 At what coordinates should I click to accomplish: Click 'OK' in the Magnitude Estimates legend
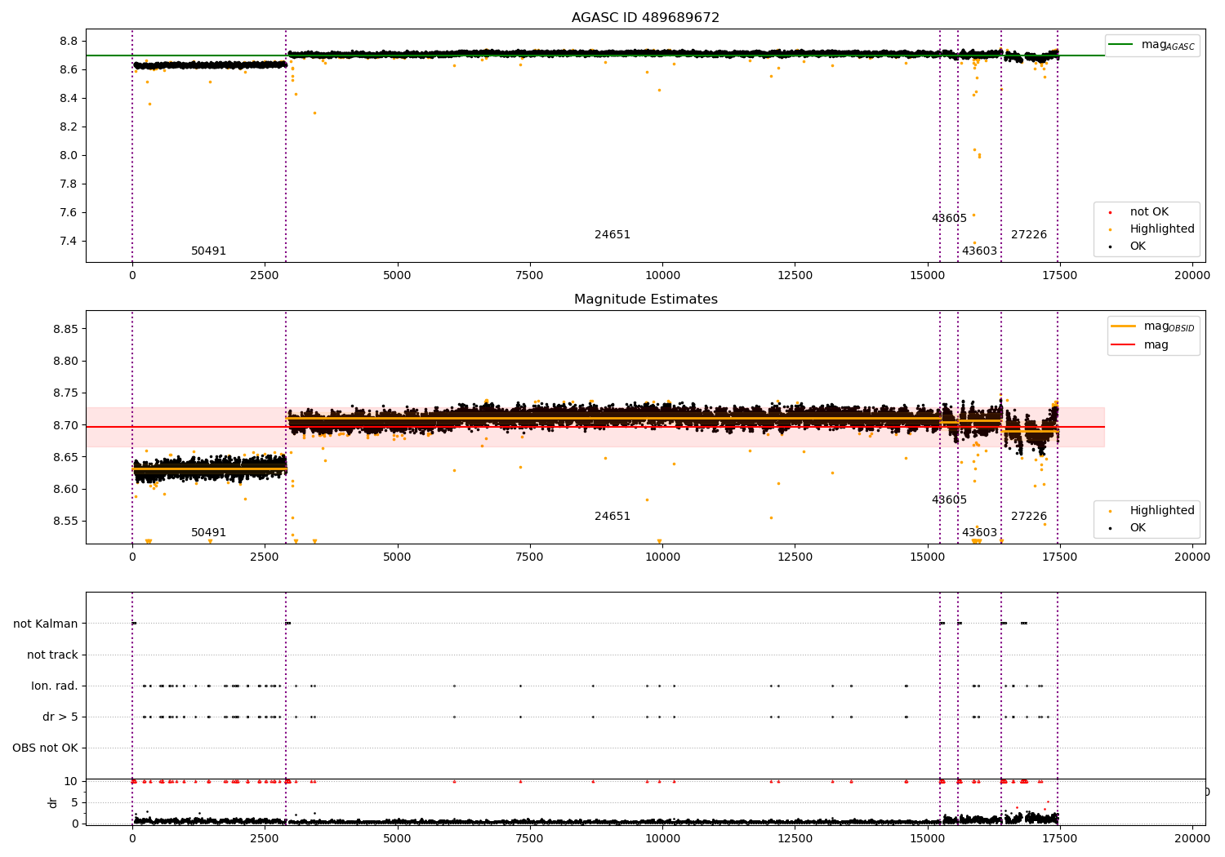click(1137, 527)
